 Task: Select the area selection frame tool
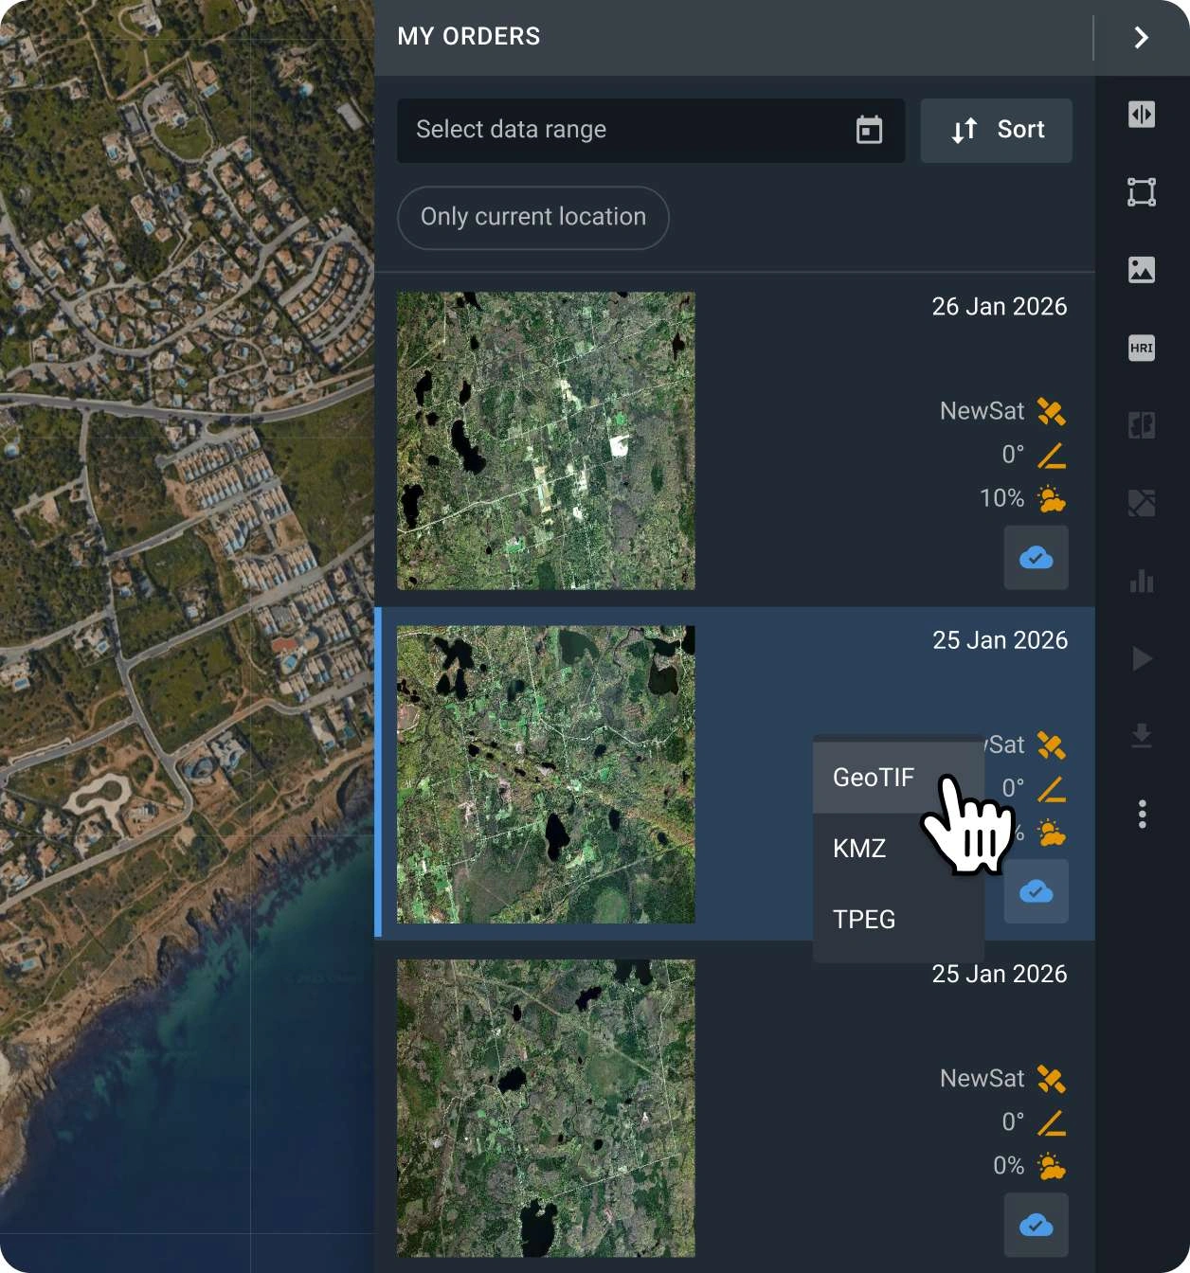[1142, 192]
